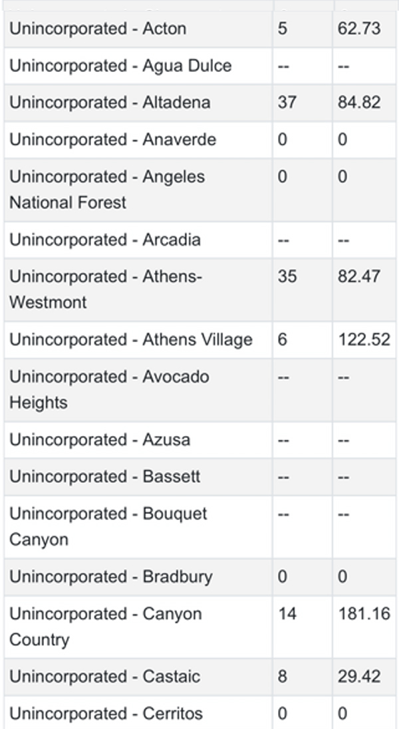
Task: Select the Unincorporated - Bradbury row name
Action: [111, 577]
